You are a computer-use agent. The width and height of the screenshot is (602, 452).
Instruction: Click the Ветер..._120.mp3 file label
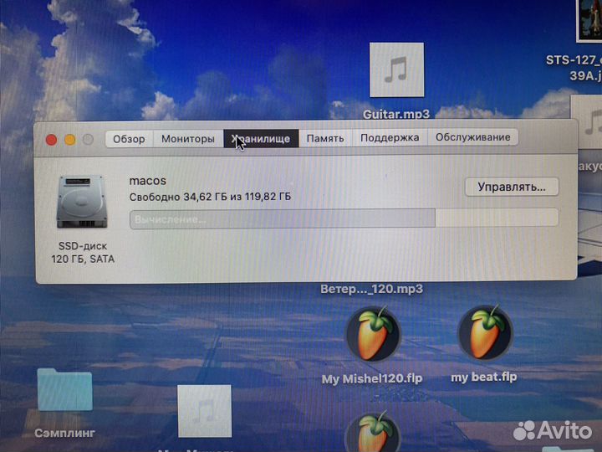[x=371, y=289]
